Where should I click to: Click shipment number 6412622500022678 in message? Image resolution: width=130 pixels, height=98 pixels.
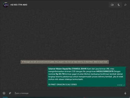point(105,71)
